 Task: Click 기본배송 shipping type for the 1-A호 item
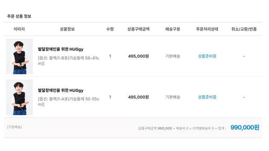pos(173,97)
